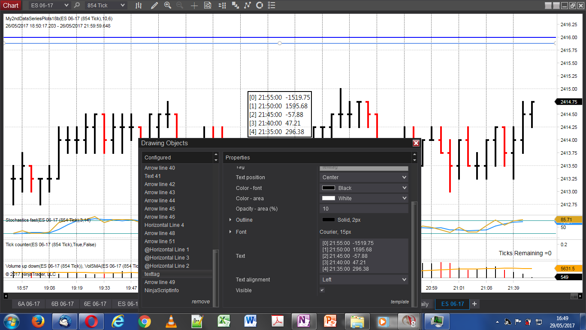Click the remove link in Configured panel

[201, 302]
